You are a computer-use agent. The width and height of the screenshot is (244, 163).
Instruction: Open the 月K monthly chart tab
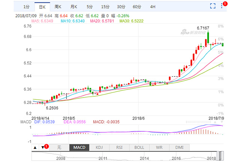coord(74,7)
